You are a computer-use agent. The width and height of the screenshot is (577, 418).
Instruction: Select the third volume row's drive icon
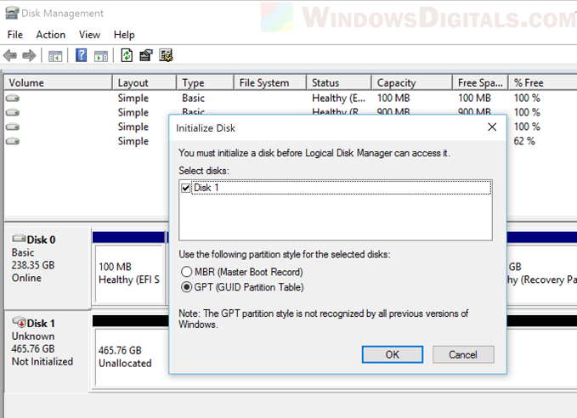point(13,127)
